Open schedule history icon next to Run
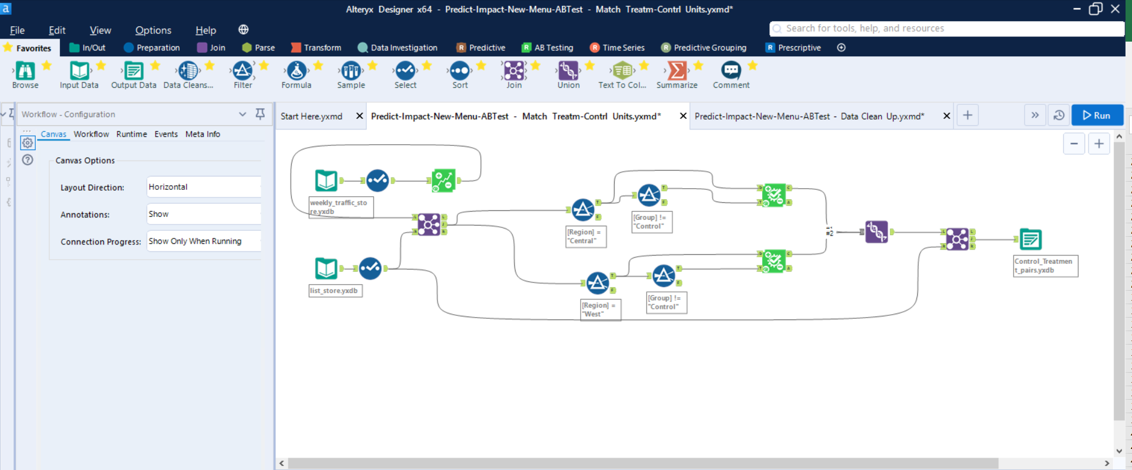This screenshot has height=470, width=1132. 1059,115
